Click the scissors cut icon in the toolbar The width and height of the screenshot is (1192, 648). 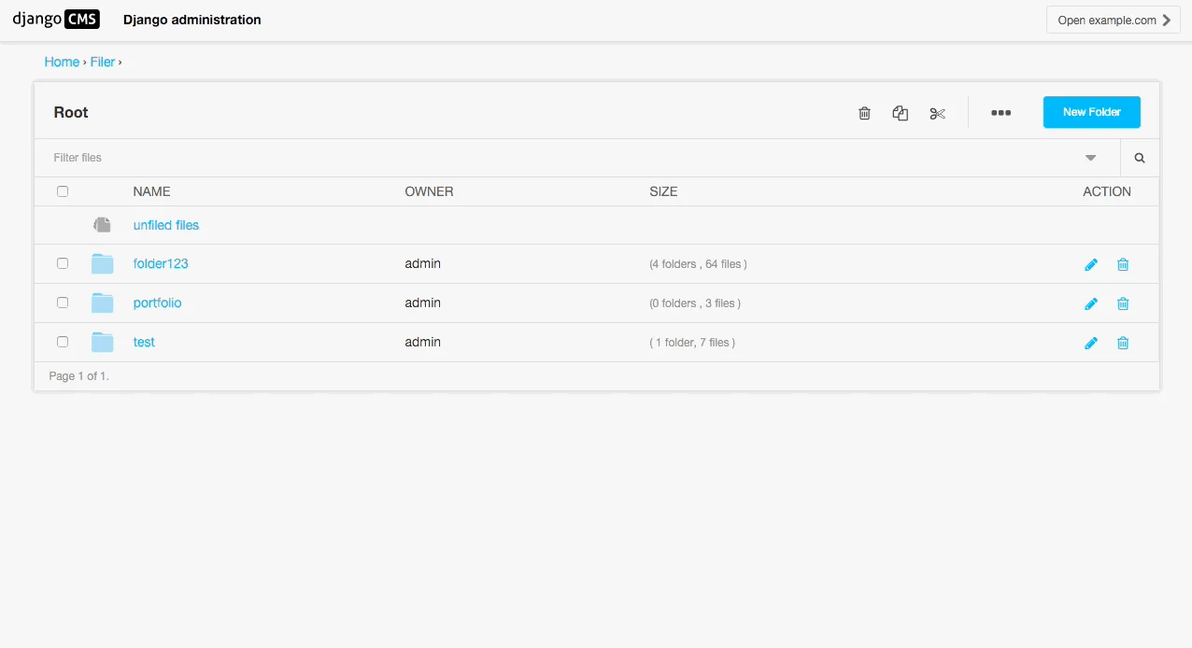pos(937,113)
